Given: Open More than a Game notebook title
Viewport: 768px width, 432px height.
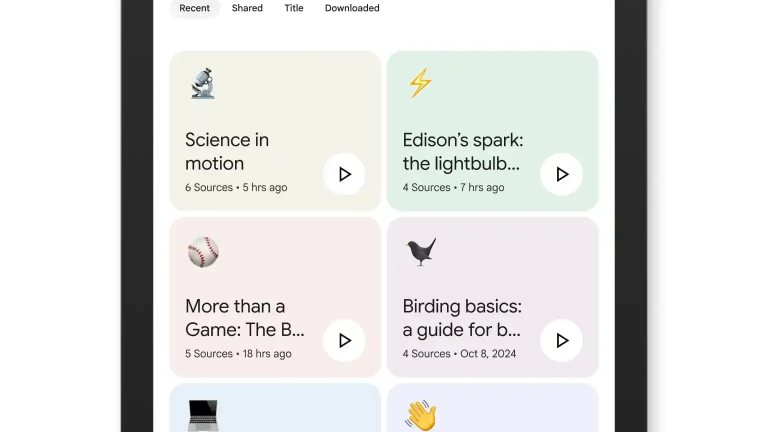Looking at the screenshot, I should [244, 318].
